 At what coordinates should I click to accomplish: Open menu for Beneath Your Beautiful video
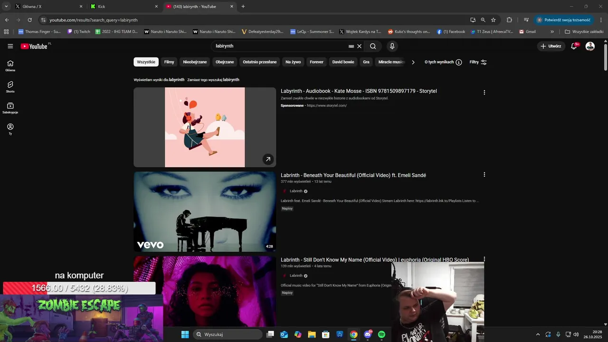[484, 175]
